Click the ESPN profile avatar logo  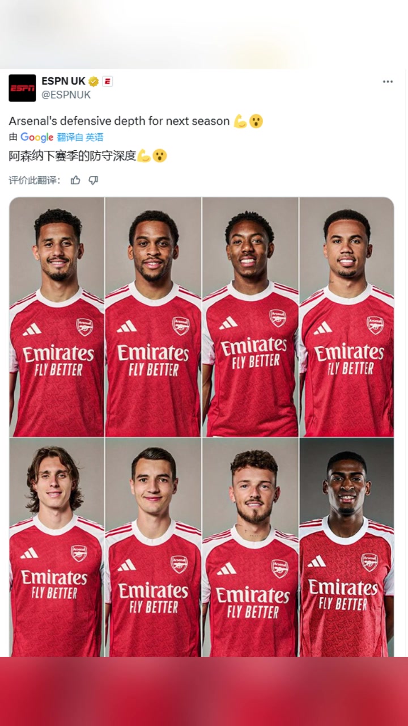[x=22, y=88]
